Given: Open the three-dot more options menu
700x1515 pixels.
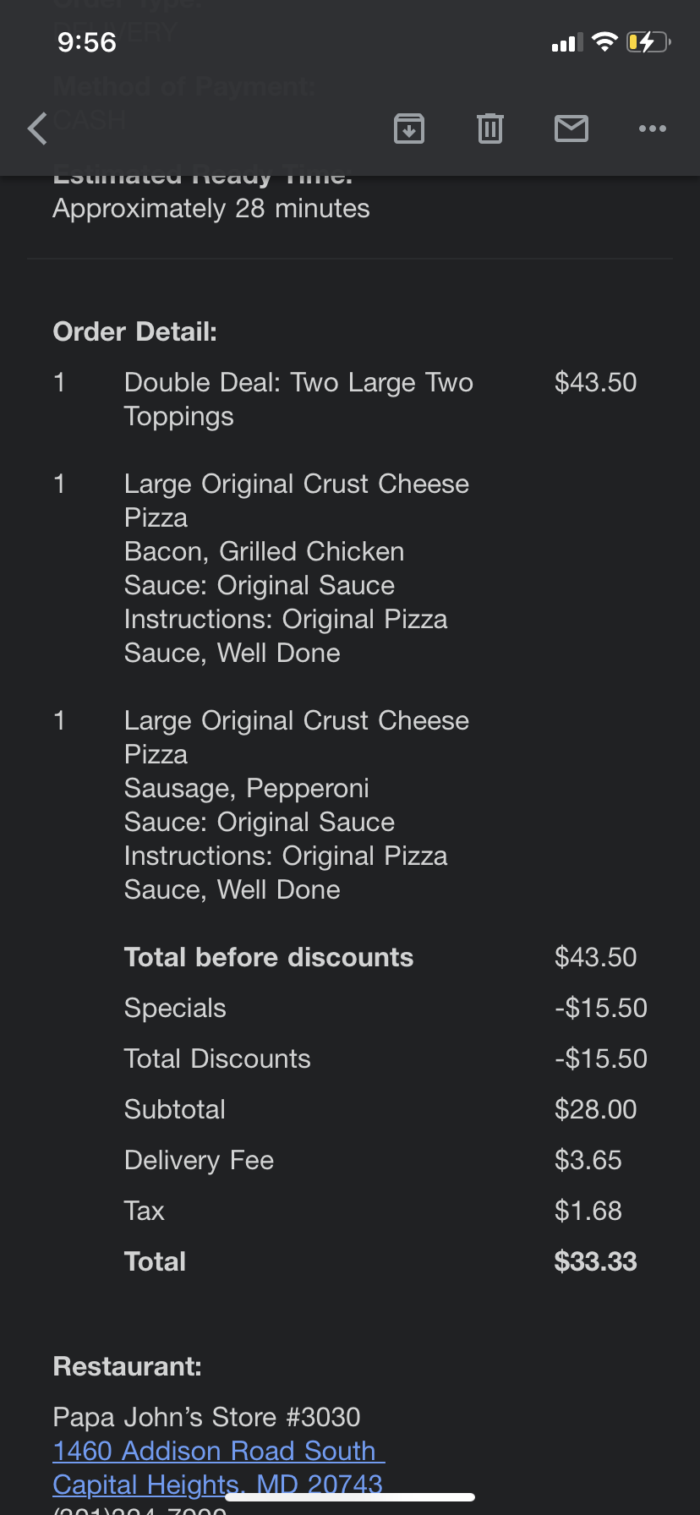Looking at the screenshot, I should (x=653, y=129).
